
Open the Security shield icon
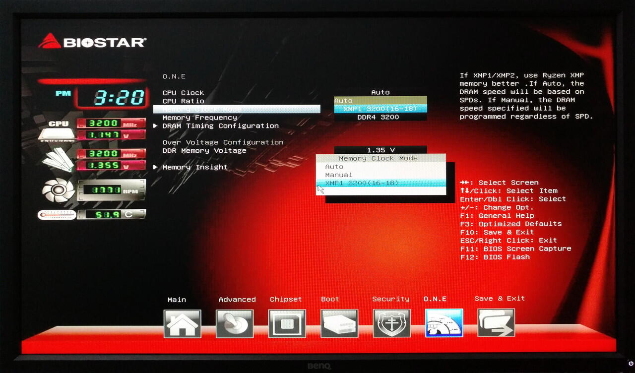pyautogui.click(x=392, y=323)
